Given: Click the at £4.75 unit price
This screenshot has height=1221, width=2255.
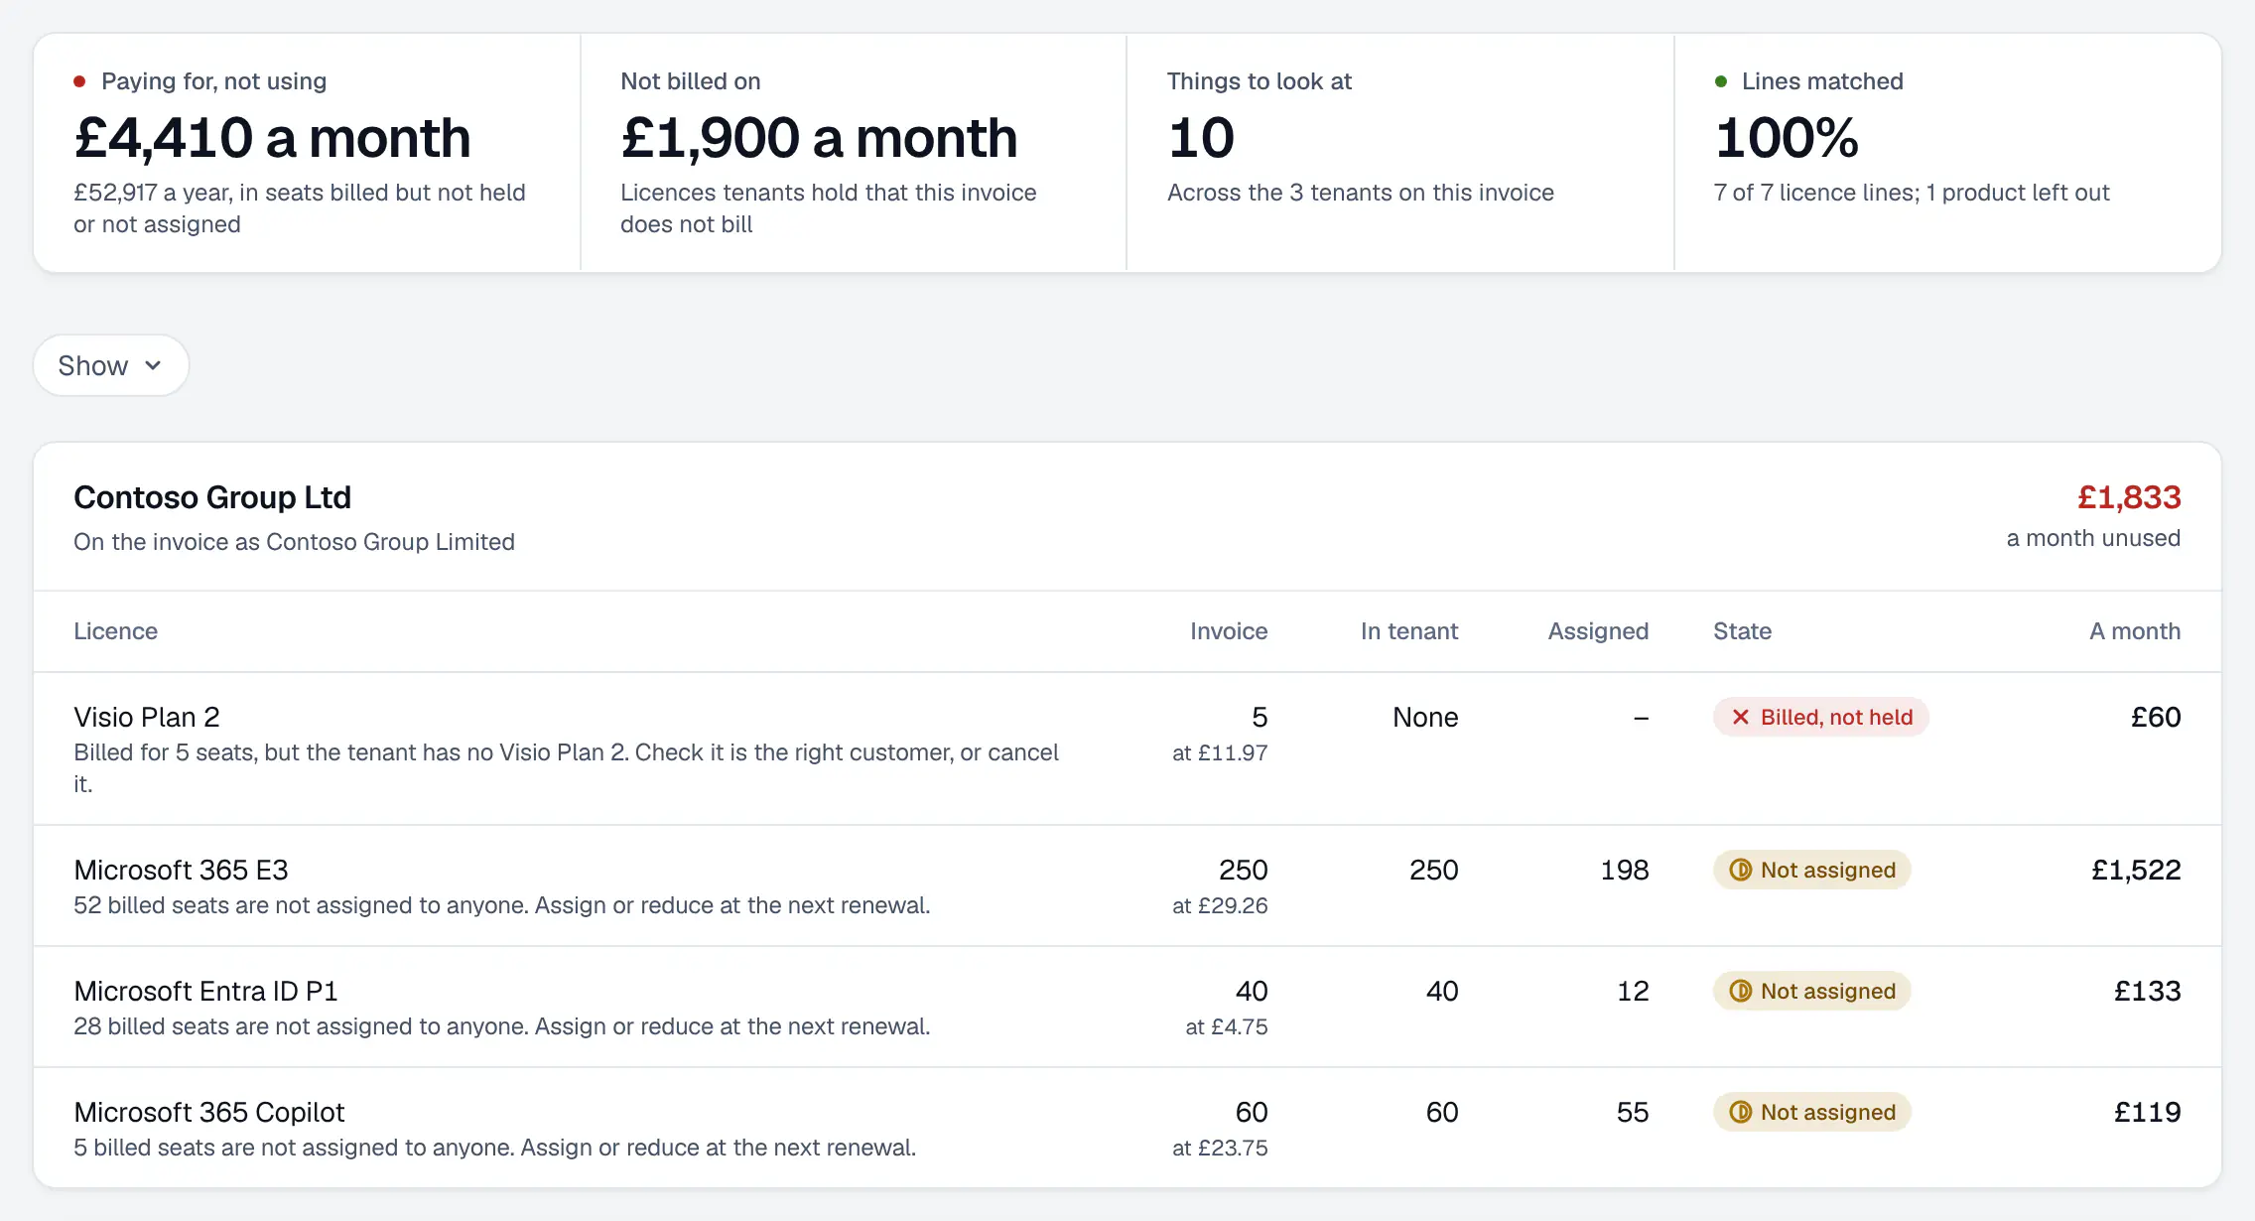Looking at the screenshot, I should pyautogui.click(x=1226, y=1026).
